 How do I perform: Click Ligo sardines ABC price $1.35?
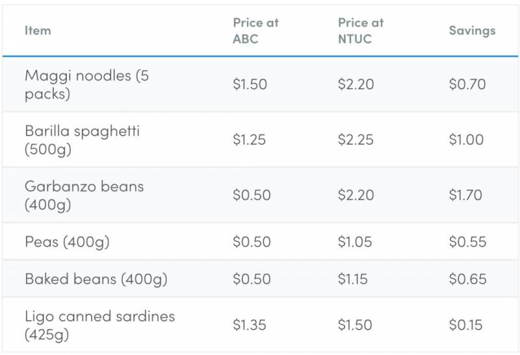click(250, 325)
